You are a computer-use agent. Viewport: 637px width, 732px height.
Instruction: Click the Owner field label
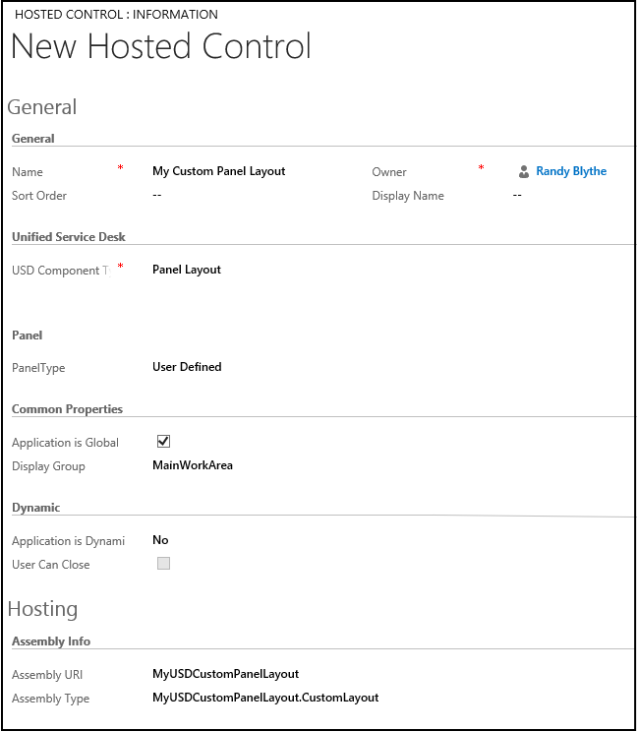[x=389, y=172]
